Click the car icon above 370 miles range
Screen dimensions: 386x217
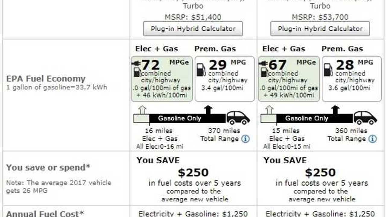pos(238,118)
